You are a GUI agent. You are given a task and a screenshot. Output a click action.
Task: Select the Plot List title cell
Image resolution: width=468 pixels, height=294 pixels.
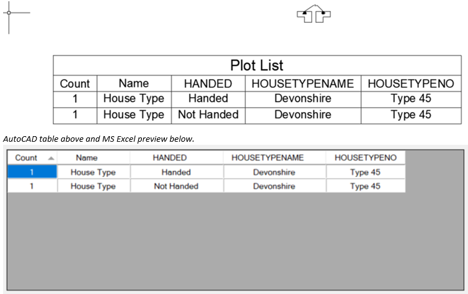(x=257, y=66)
